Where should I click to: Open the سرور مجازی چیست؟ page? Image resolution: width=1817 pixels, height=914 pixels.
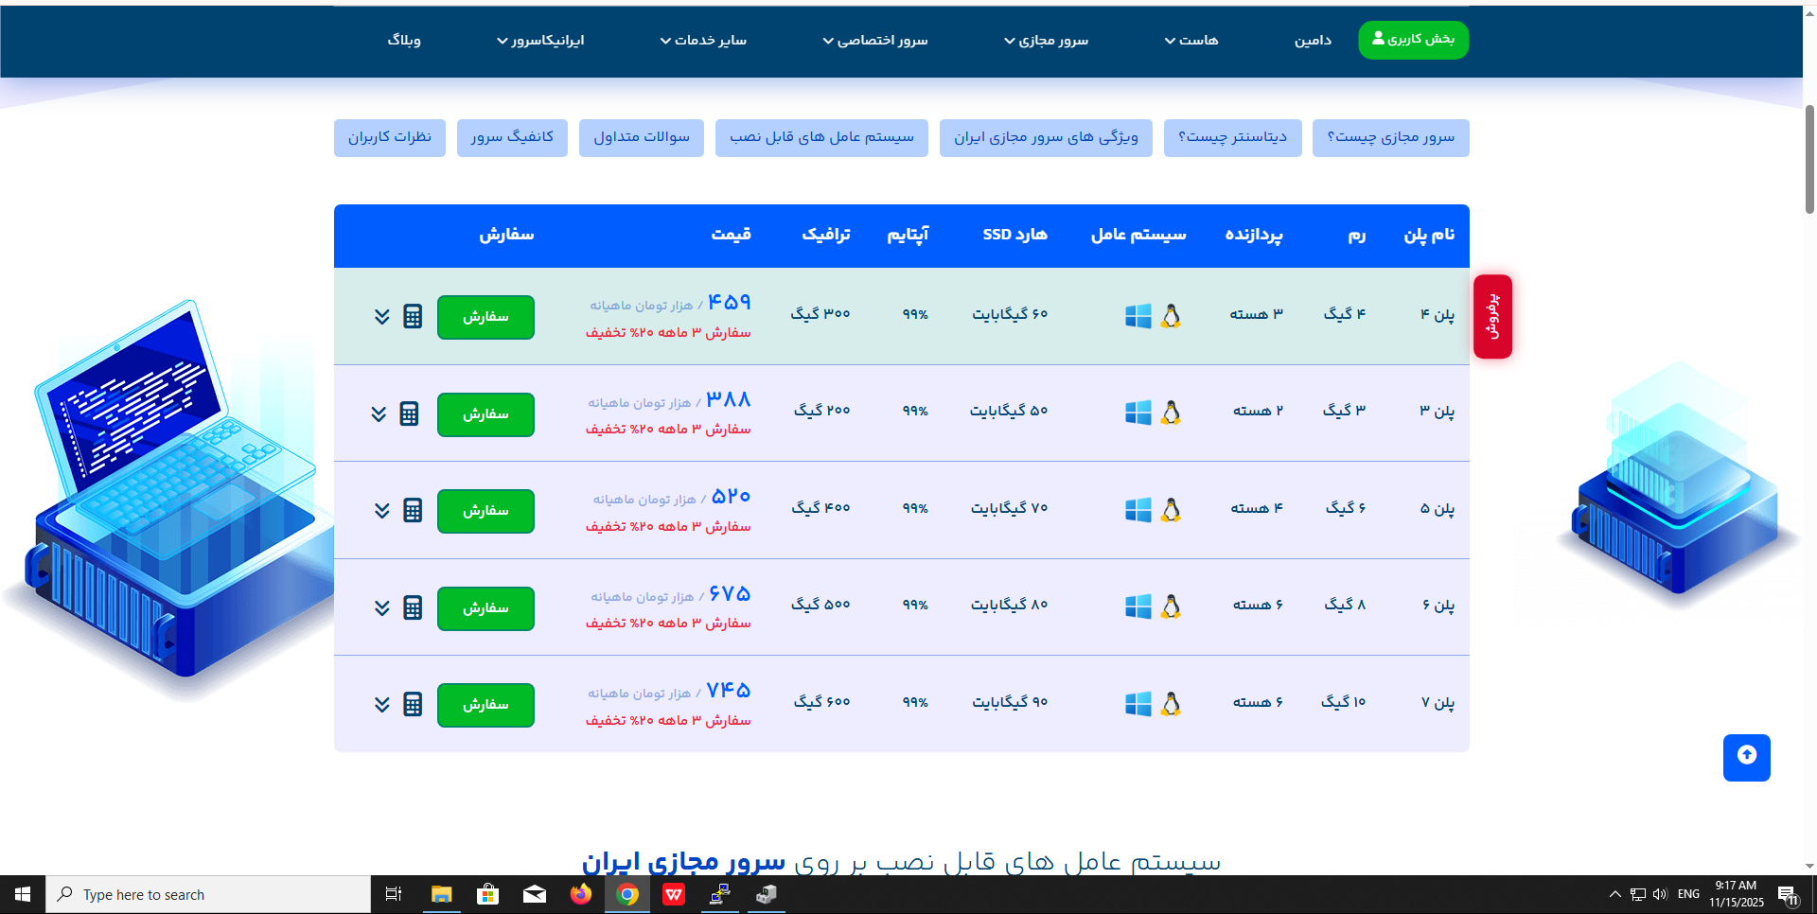pos(1390,137)
